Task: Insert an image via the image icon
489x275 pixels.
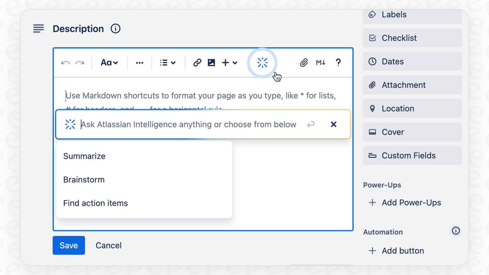Action: [211, 62]
